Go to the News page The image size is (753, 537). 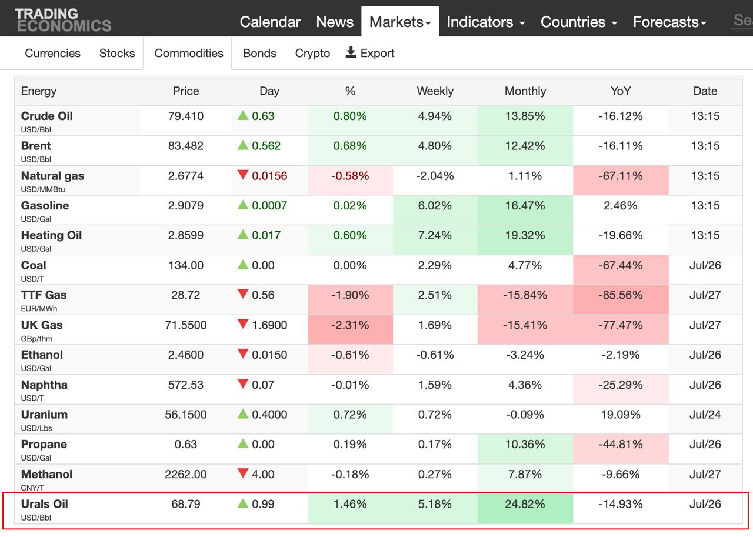335,22
